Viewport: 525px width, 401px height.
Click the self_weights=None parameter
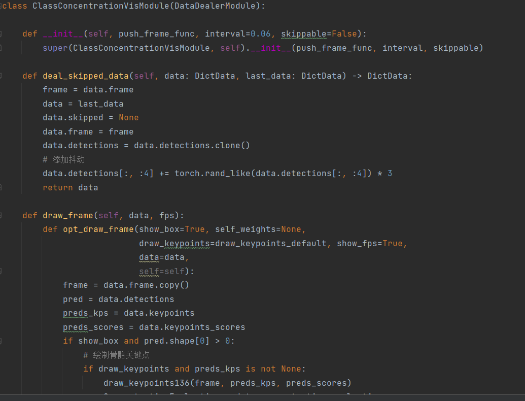click(x=258, y=229)
